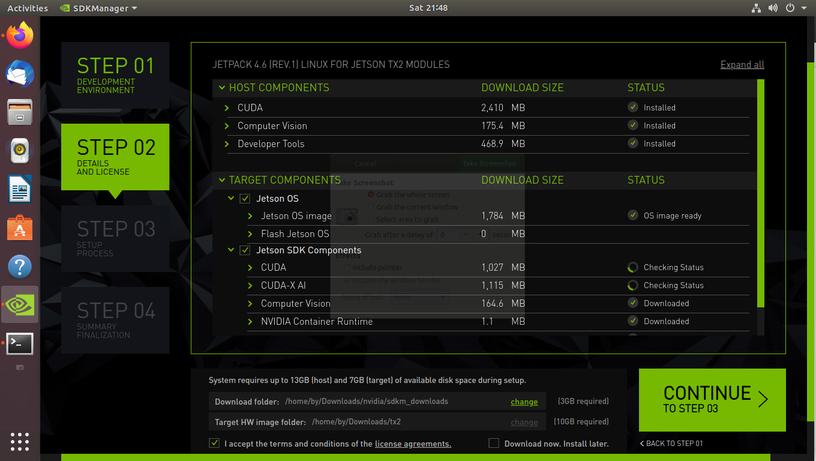Open the clock and calendar menu
816x461 pixels.
(x=428, y=8)
